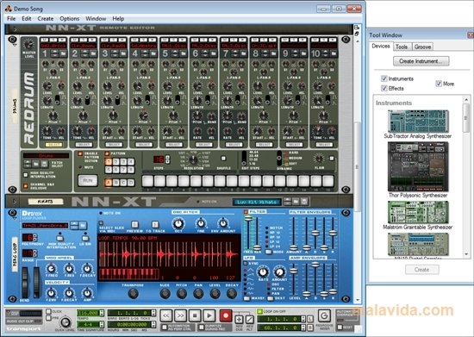474x337 pixels.
Task: Toggle the Effects checkbox in Tool Window
Action: (384, 88)
